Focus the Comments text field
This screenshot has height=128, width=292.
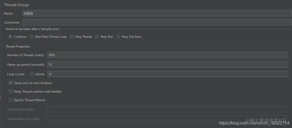pyautogui.click(x=157, y=22)
